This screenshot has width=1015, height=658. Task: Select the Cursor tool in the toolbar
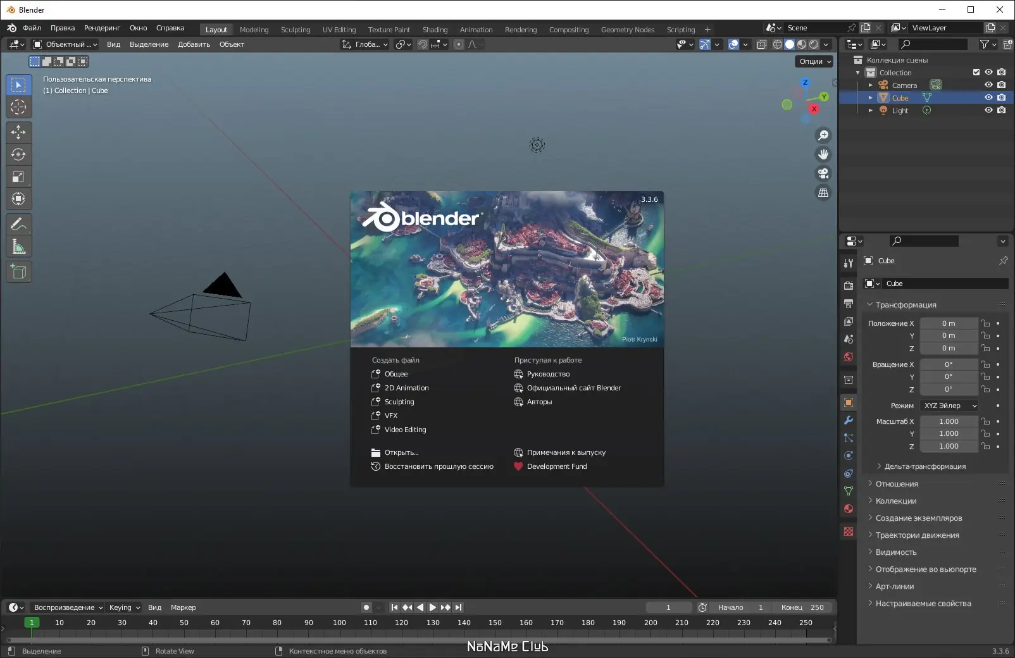(x=18, y=107)
